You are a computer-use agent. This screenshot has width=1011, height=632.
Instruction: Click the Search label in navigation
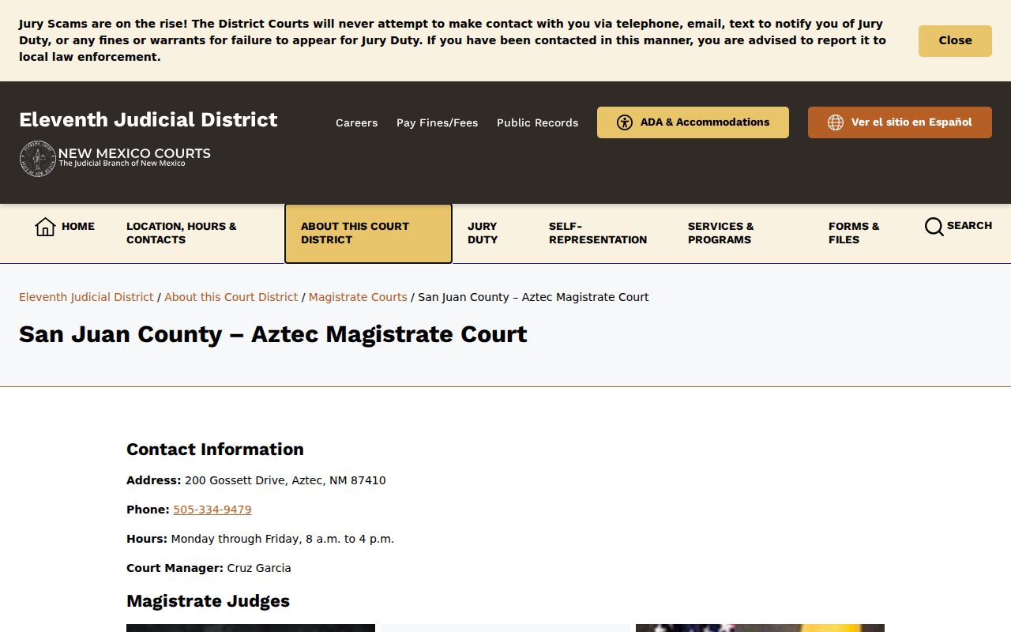[x=969, y=226]
